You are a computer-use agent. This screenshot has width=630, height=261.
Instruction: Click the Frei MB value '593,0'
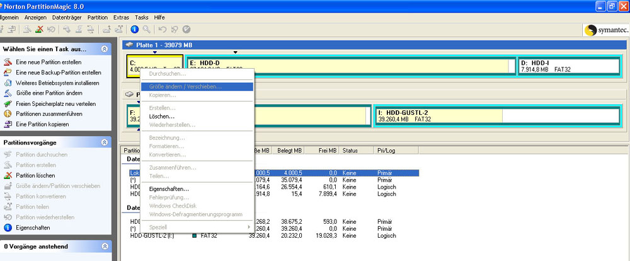tap(330, 221)
